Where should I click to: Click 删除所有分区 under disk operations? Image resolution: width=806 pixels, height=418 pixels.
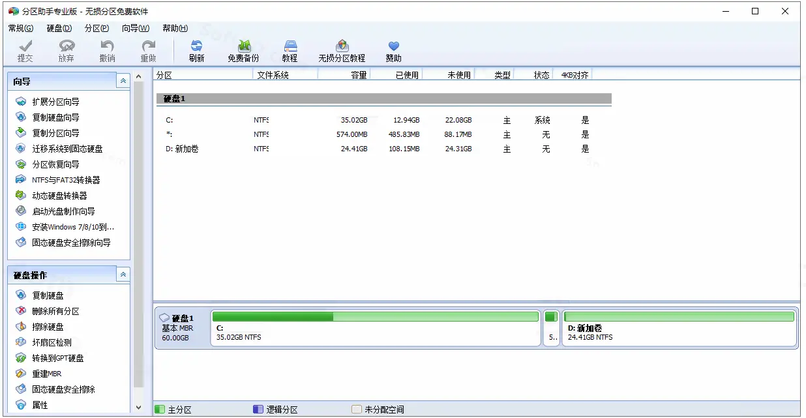point(56,310)
